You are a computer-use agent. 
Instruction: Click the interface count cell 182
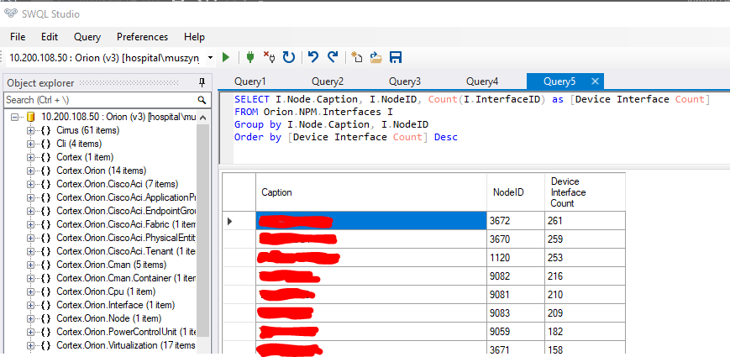[x=585, y=332]
